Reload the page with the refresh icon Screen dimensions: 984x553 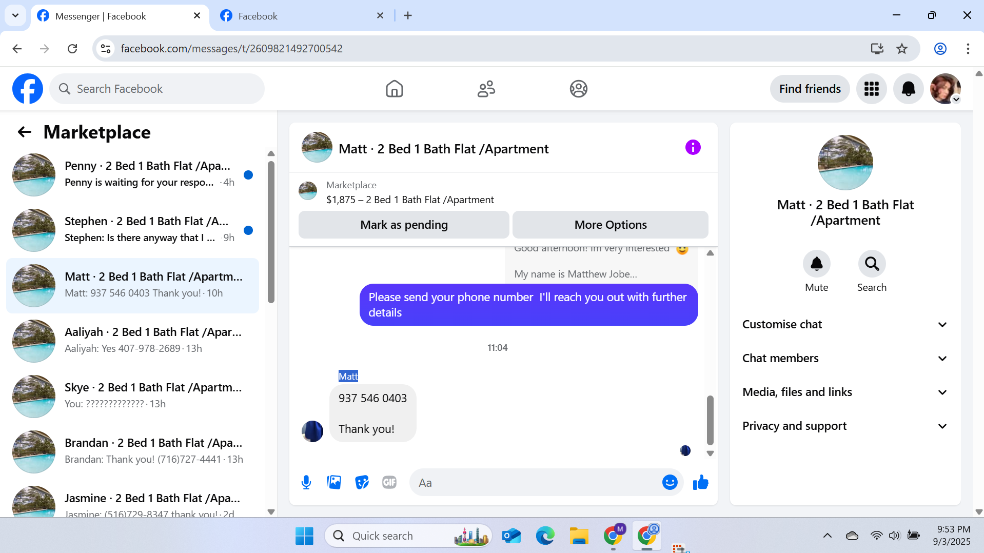pos(72,49)
